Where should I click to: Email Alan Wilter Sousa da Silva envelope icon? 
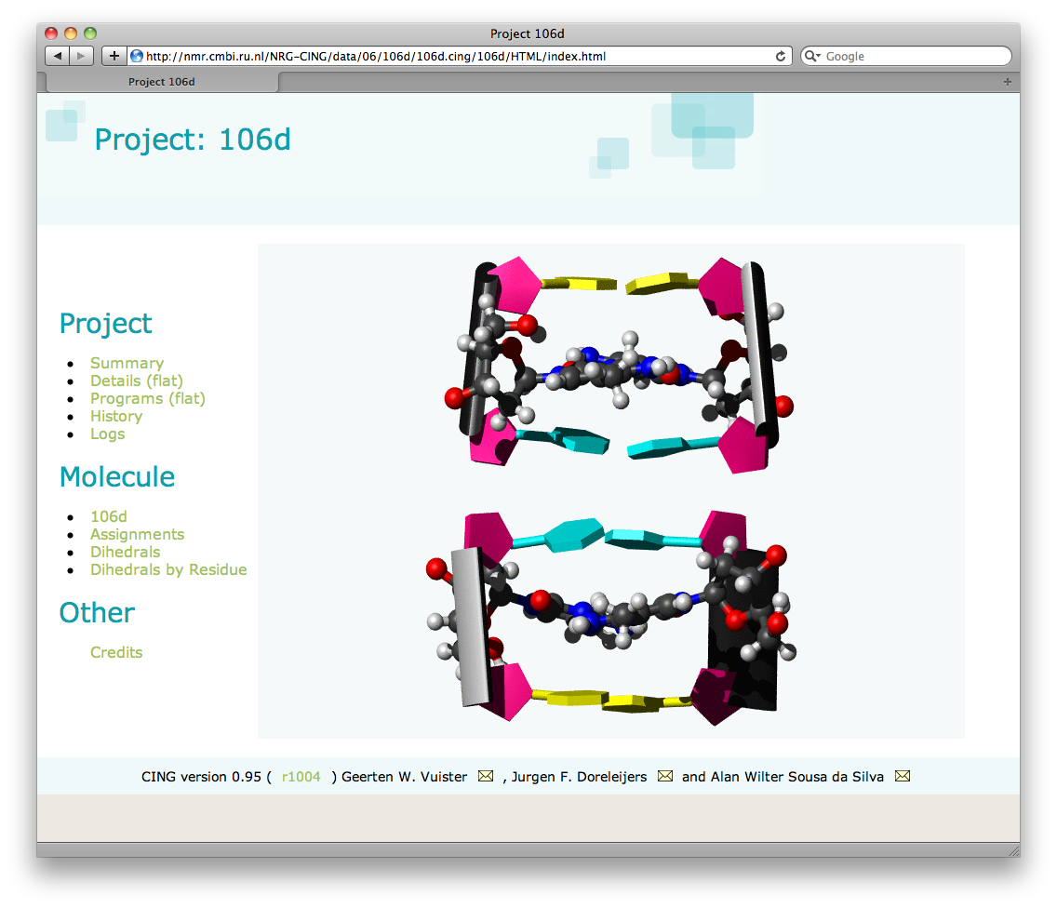tap(902, 776)
